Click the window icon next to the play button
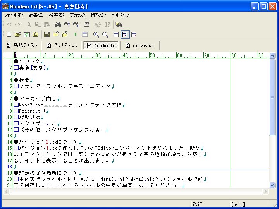This screenshot has width=279, height=209. point(85,34)
